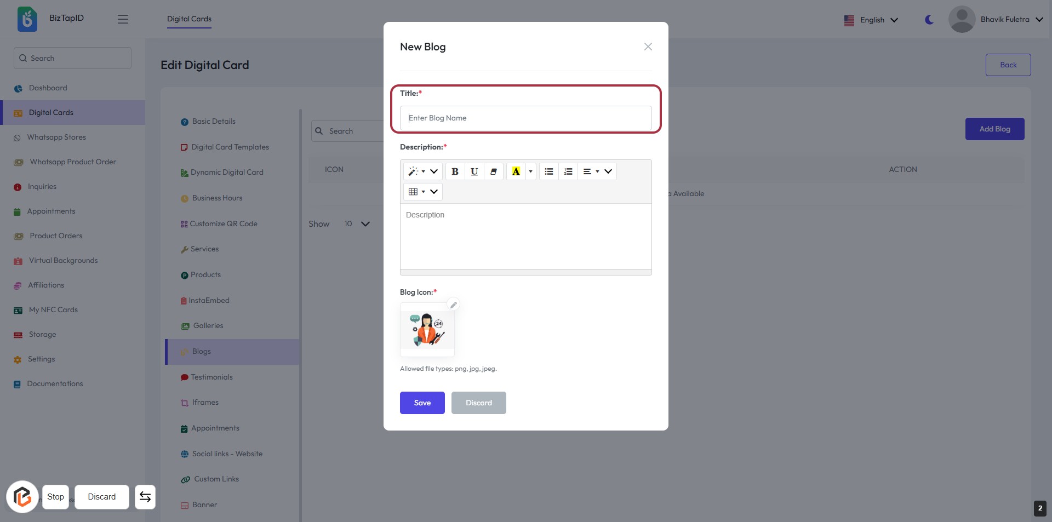
Task: Toggle bold formatting in description editor
Action: pos(455,171)
